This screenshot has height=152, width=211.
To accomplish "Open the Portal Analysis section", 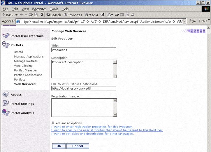I will [22, 113].
